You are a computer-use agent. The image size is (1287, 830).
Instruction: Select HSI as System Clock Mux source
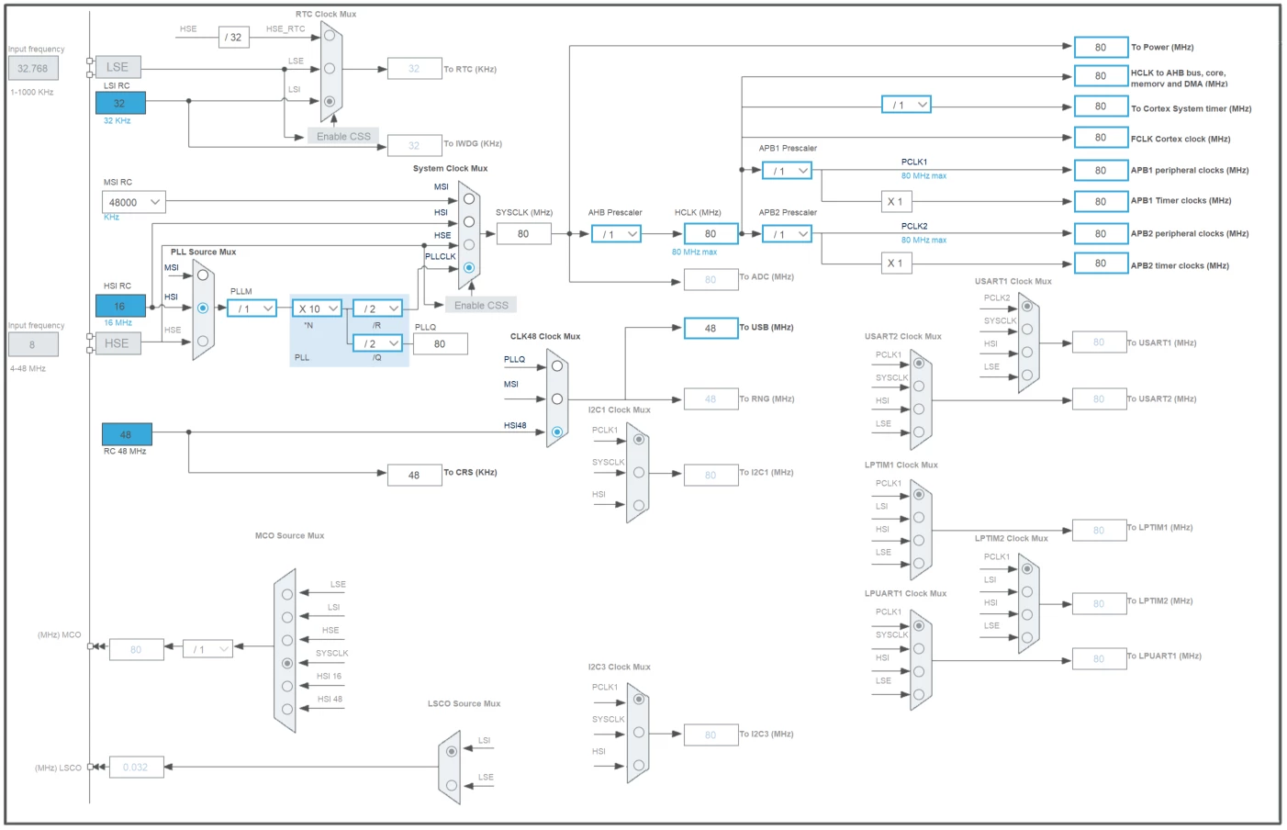click(469, 221)
